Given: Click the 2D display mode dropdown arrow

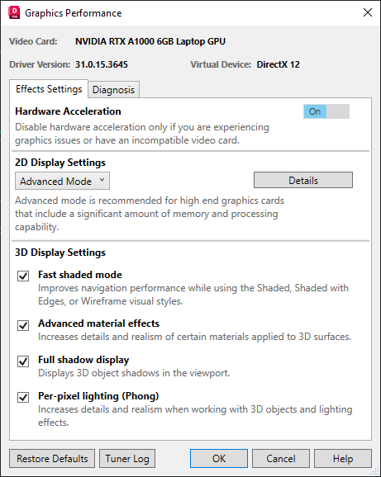Looking at the screenshot, I should [102, 180].
